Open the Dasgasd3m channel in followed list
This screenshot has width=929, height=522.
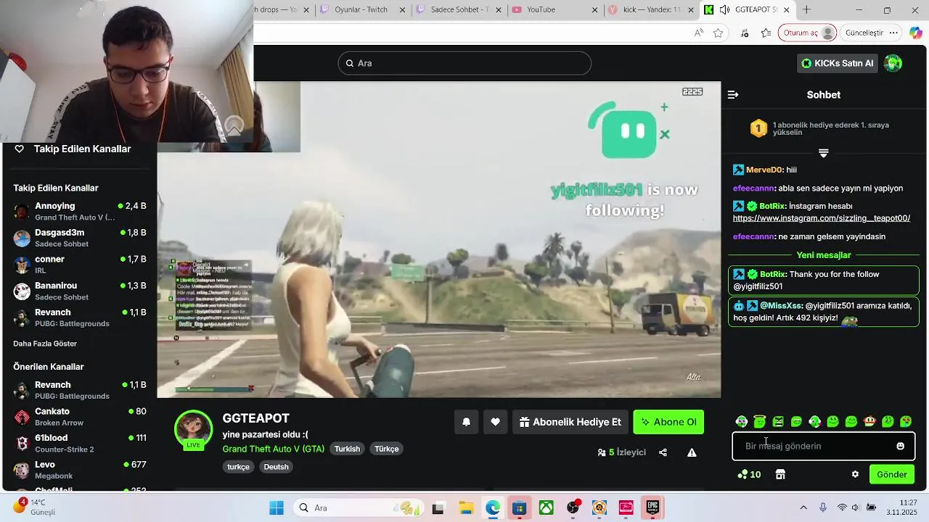(80, 238)
